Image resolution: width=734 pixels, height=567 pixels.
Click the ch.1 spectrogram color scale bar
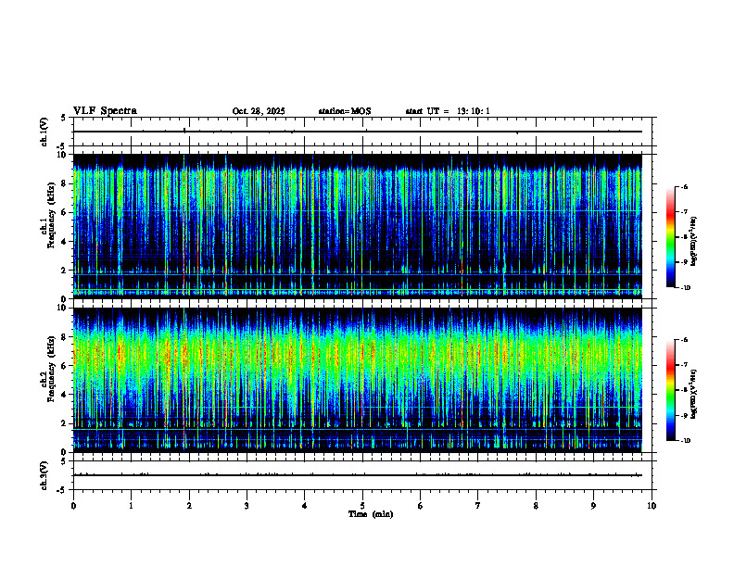coord(670,237)
